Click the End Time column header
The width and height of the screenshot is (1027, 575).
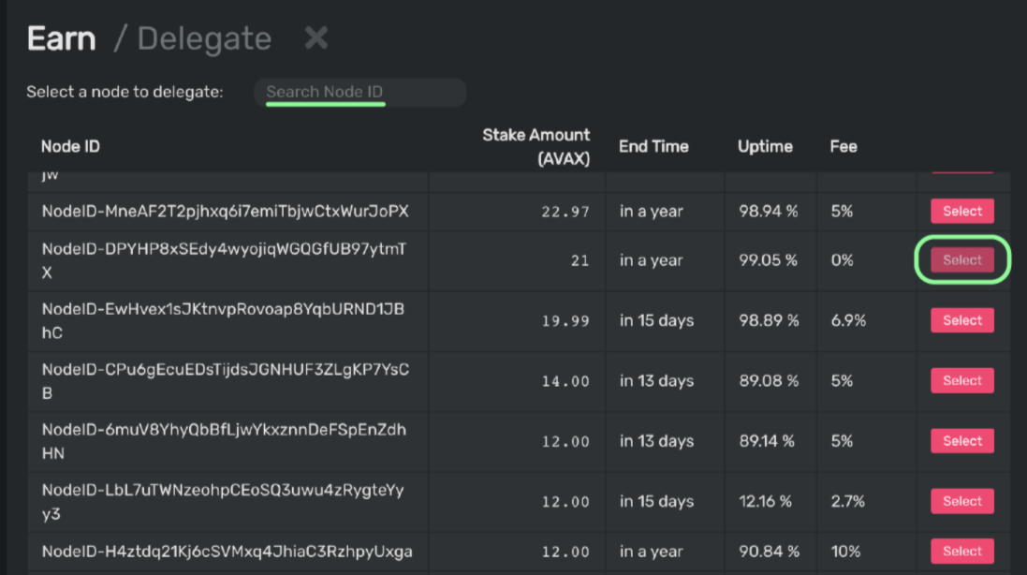tap(653, 147)
